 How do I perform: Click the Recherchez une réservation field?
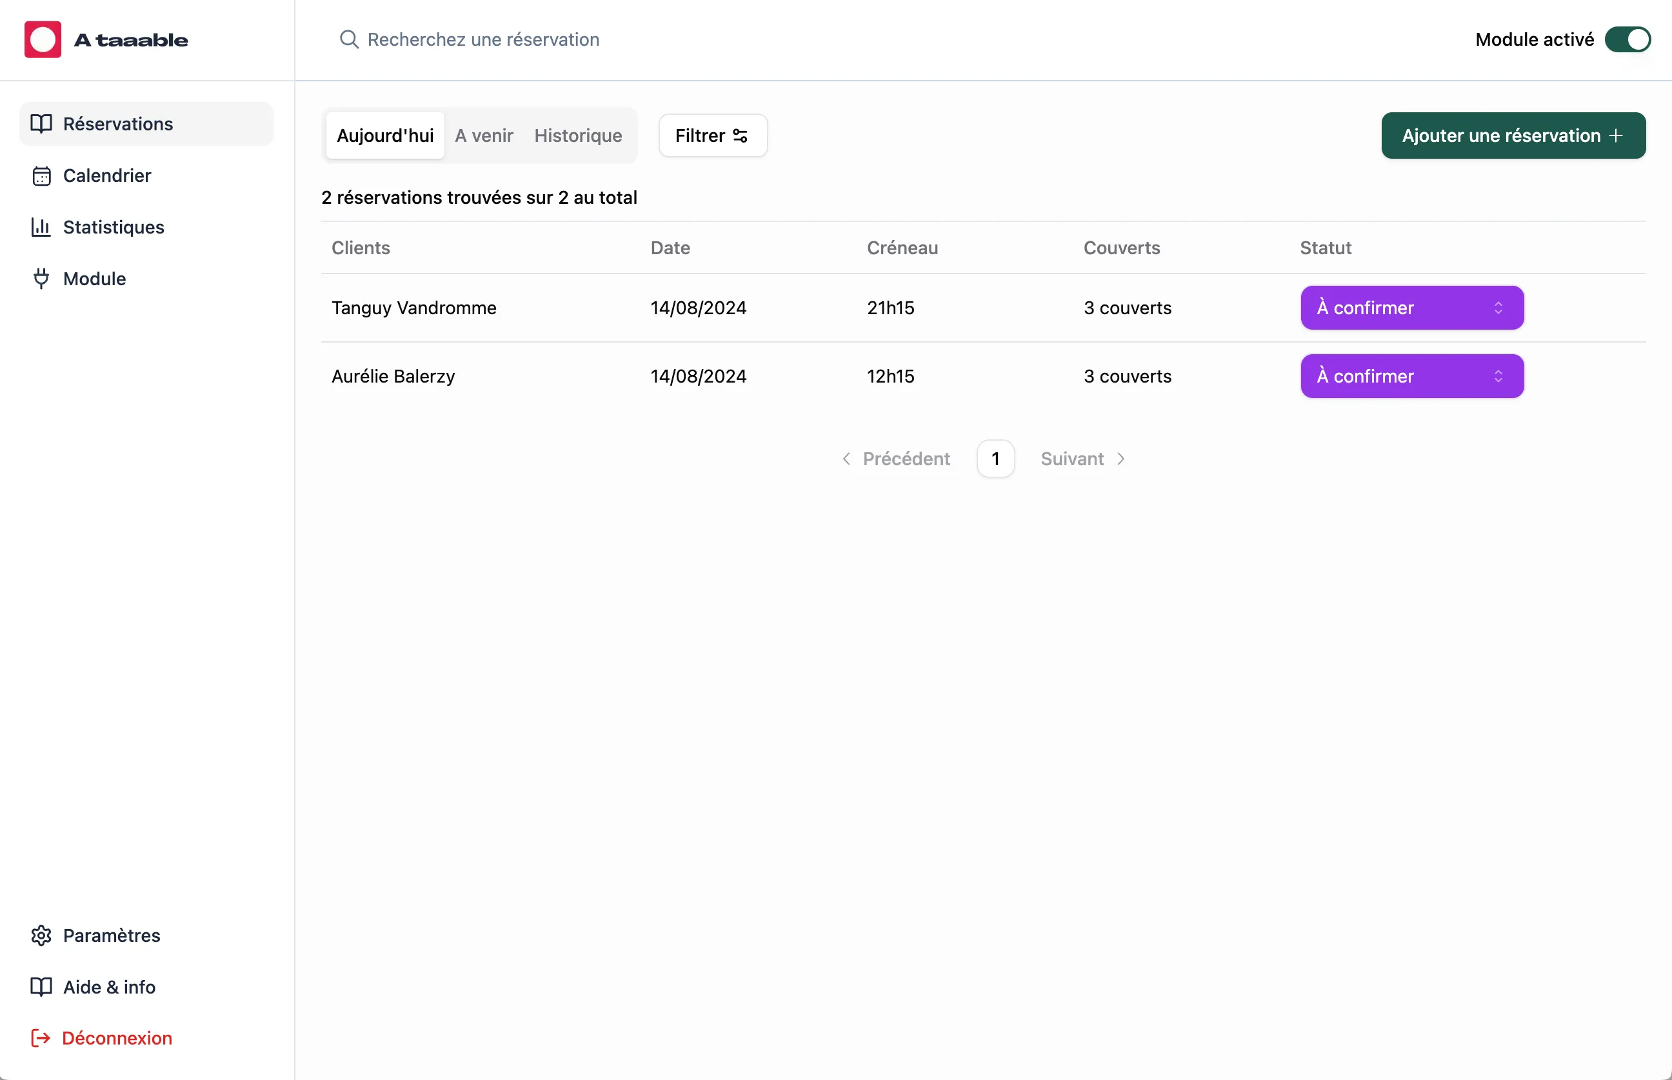(483, 39)
